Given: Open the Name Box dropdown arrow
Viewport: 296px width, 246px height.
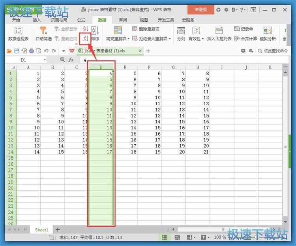Looking at the screenshot, I should point(45,60).
